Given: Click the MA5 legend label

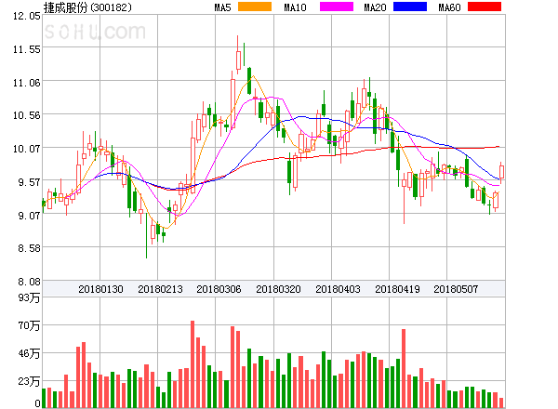Looking at the screenshot, I should click(222, 7).
